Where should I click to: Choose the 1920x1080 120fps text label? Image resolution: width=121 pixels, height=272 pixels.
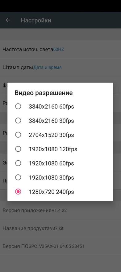point(53,149)
